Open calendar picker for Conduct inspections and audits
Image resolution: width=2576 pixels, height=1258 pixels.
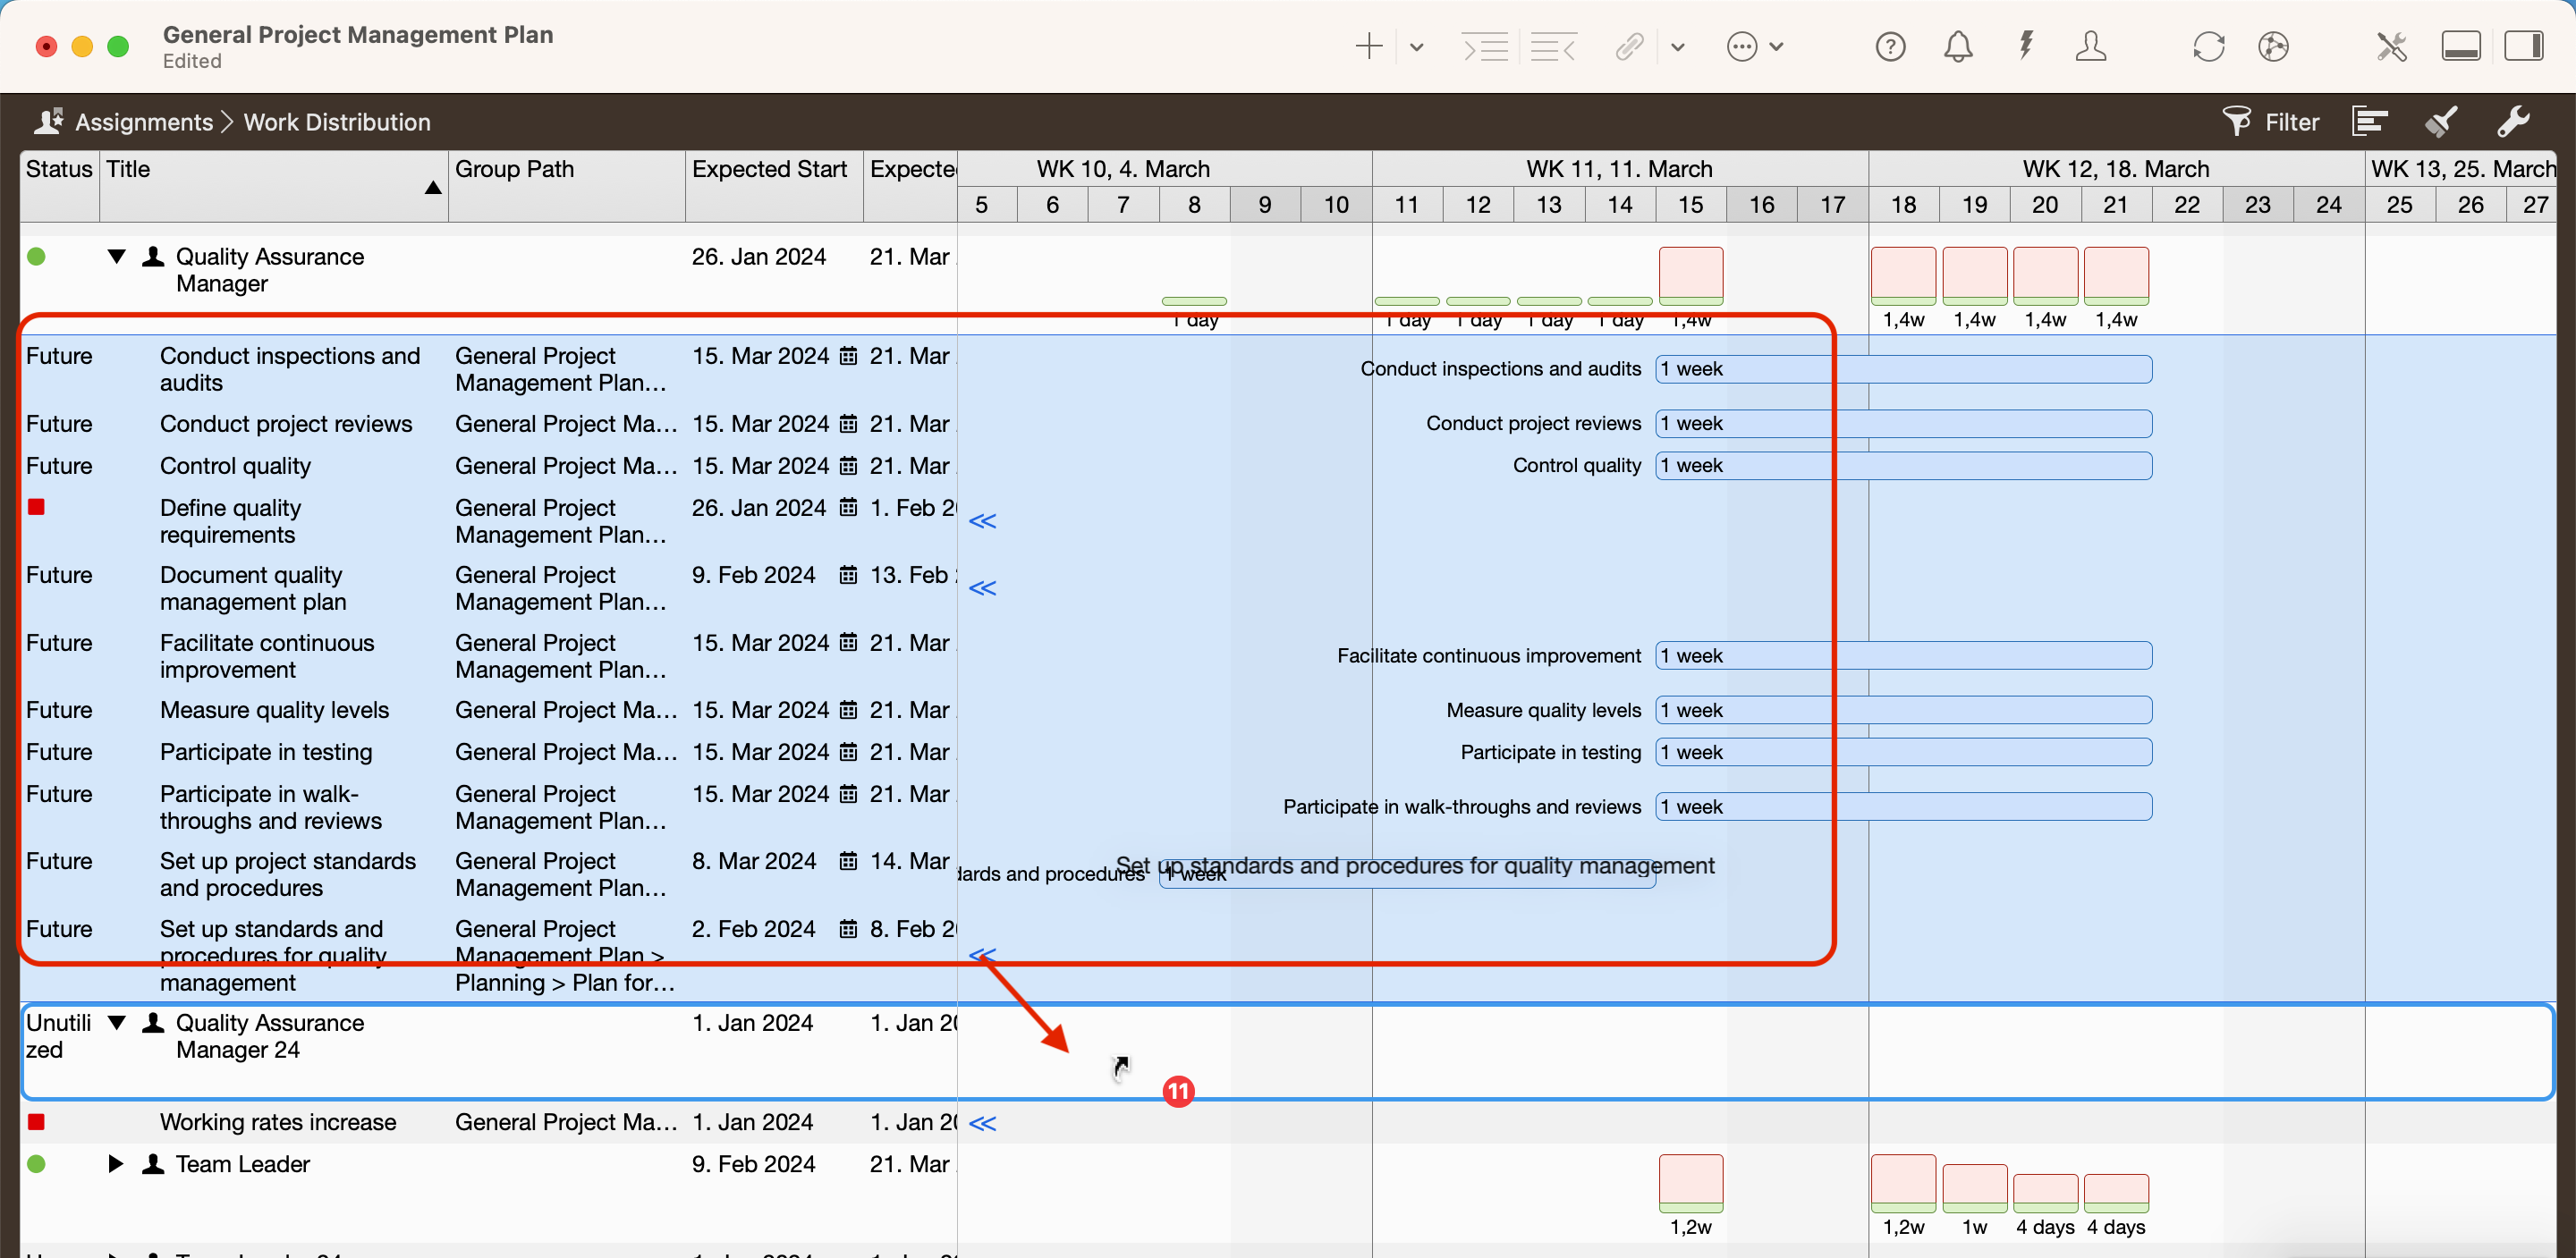tap(848, 356)
